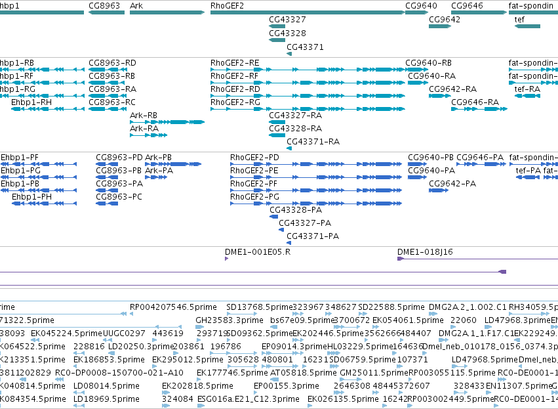The image size is (558, 409).
Task: Click transcript CG8963-RC
Action: [112, 102]
